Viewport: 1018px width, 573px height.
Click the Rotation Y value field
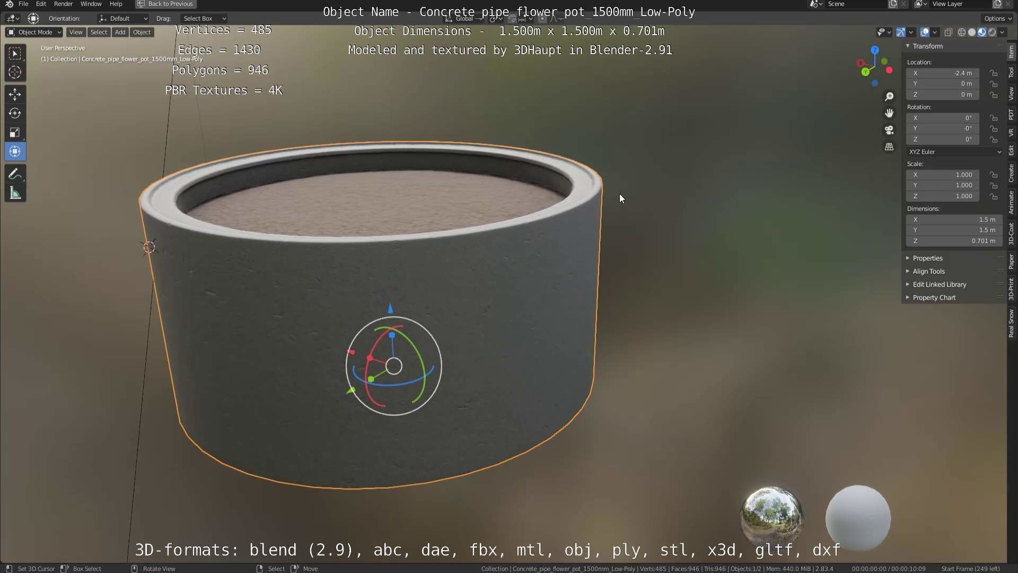[943, 128]
